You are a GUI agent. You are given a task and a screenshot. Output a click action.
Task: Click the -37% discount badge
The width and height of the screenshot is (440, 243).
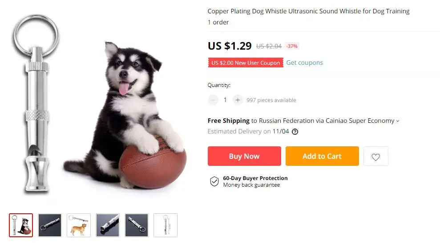[x=292, y=46]
